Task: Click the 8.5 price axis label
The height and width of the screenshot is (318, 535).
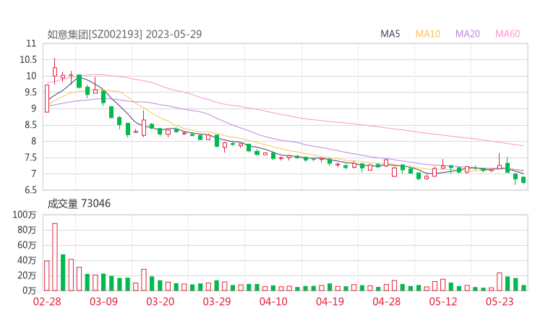Action: point(30,125)
